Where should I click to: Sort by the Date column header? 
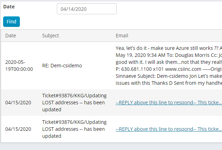(10, 36)
